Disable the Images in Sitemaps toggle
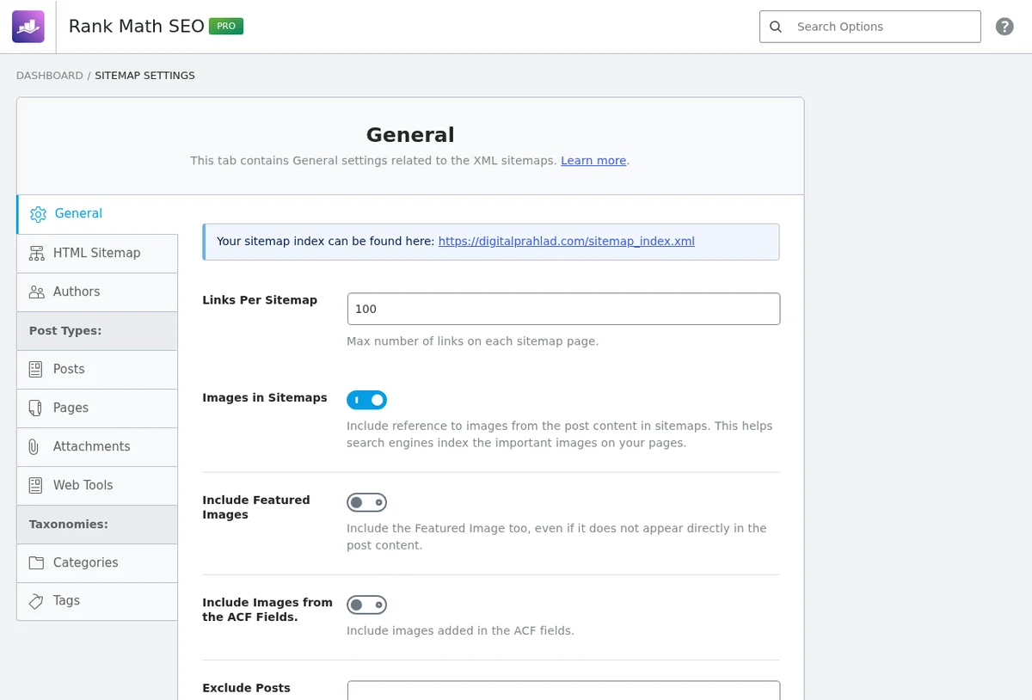The image size is (1032, 700). 367,400
